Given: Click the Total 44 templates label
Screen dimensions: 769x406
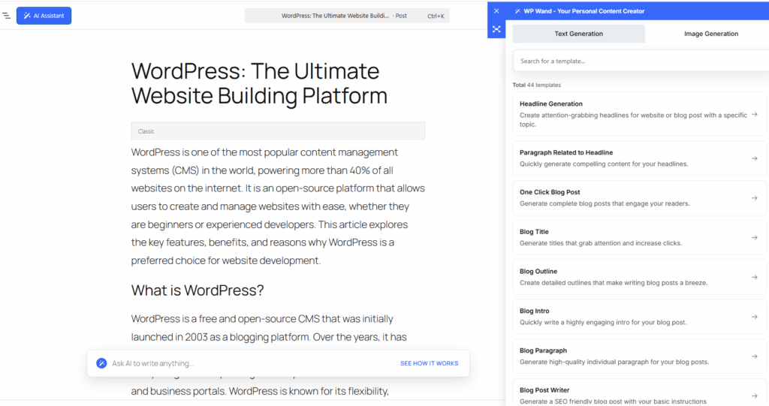Looking at the screenshot, I should pos(536,85).
